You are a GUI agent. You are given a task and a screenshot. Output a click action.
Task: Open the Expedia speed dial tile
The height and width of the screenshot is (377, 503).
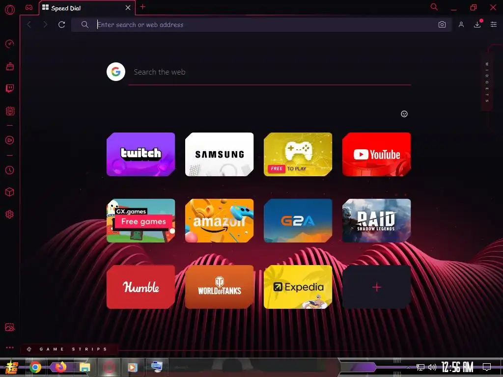point(298,287)
